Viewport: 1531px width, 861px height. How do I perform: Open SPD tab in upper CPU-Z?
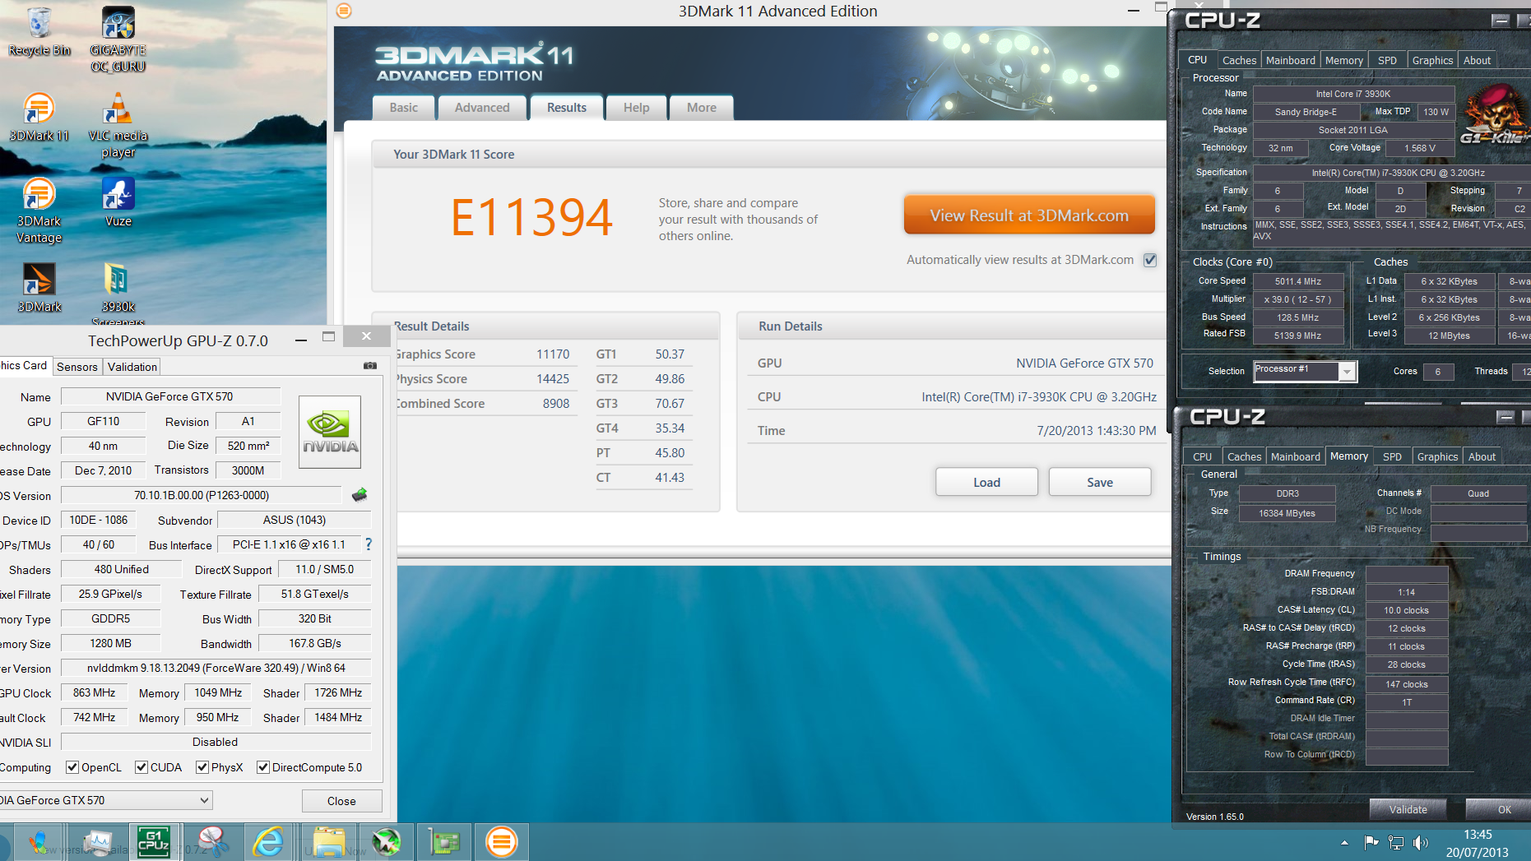click(x=1387, y=60)
